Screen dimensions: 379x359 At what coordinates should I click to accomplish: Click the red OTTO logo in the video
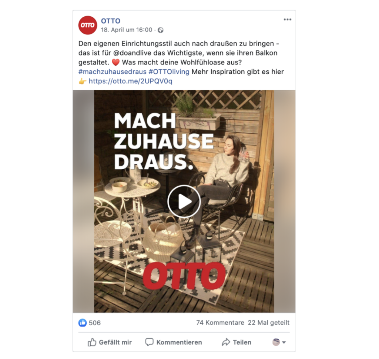click(184, 276)
